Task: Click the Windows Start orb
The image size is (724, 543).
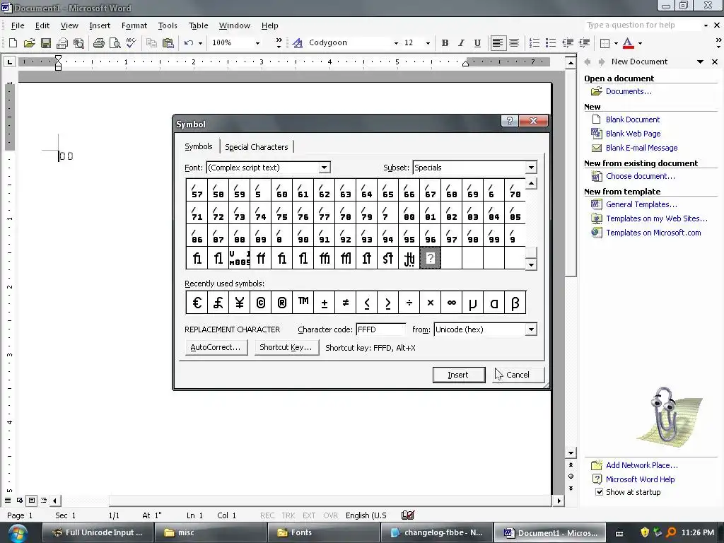Action: (18, 533)
